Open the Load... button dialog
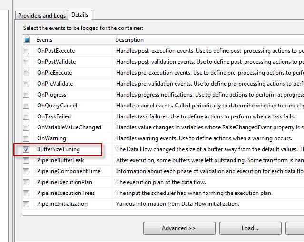304x242 pixels. 250,228
